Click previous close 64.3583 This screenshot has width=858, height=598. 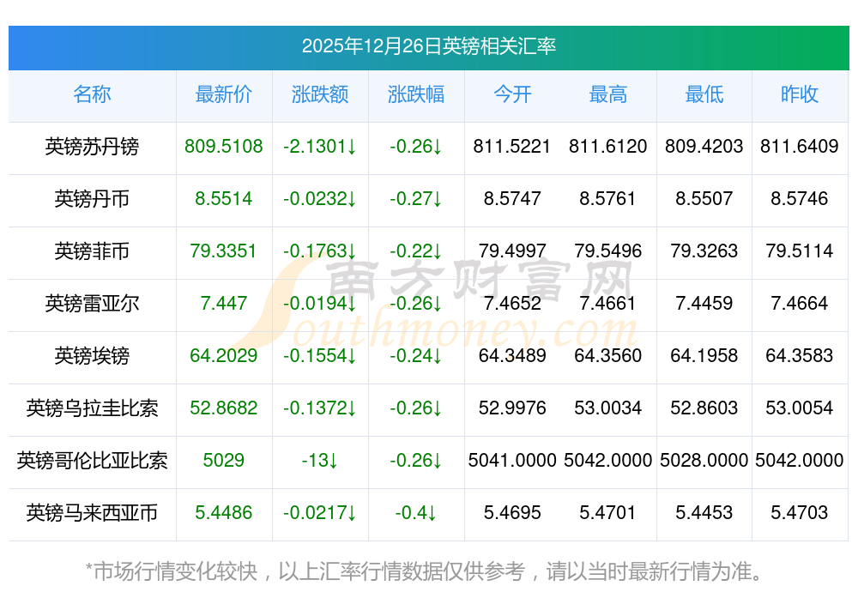click(x=800, y=355)
